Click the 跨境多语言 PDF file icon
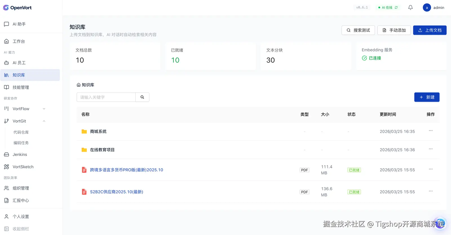 coord(84,170)
